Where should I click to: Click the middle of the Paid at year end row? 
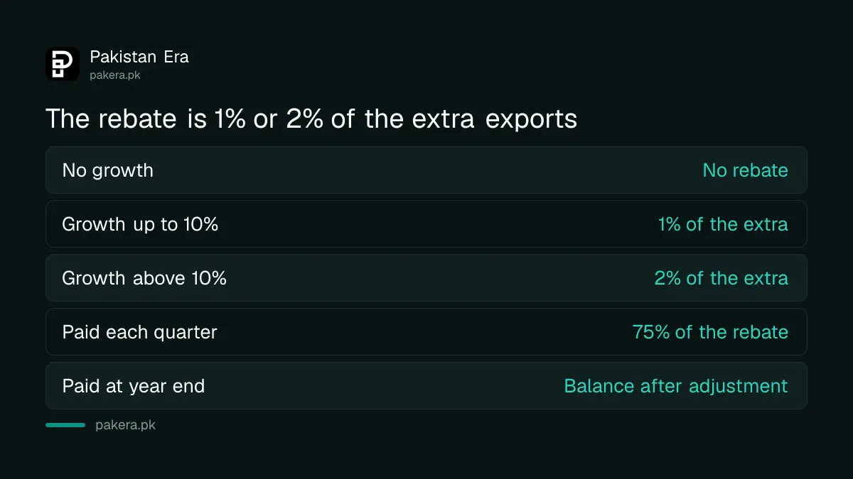point(426,386)
